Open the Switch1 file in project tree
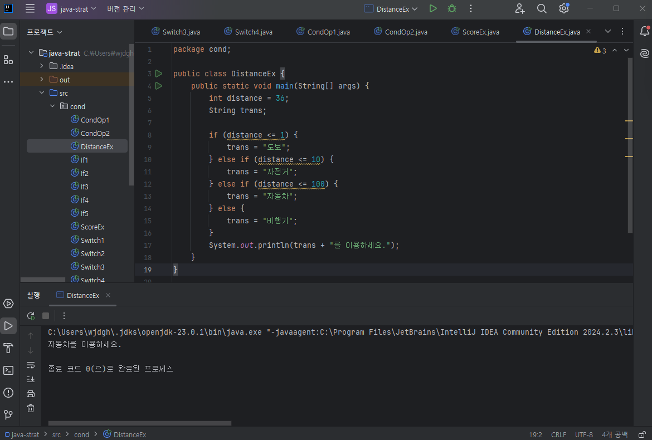Viewport: 652px width, 440px height. (x=92, y=240)
